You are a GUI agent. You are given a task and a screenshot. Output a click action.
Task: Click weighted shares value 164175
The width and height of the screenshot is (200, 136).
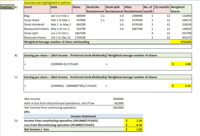(186, 20)
